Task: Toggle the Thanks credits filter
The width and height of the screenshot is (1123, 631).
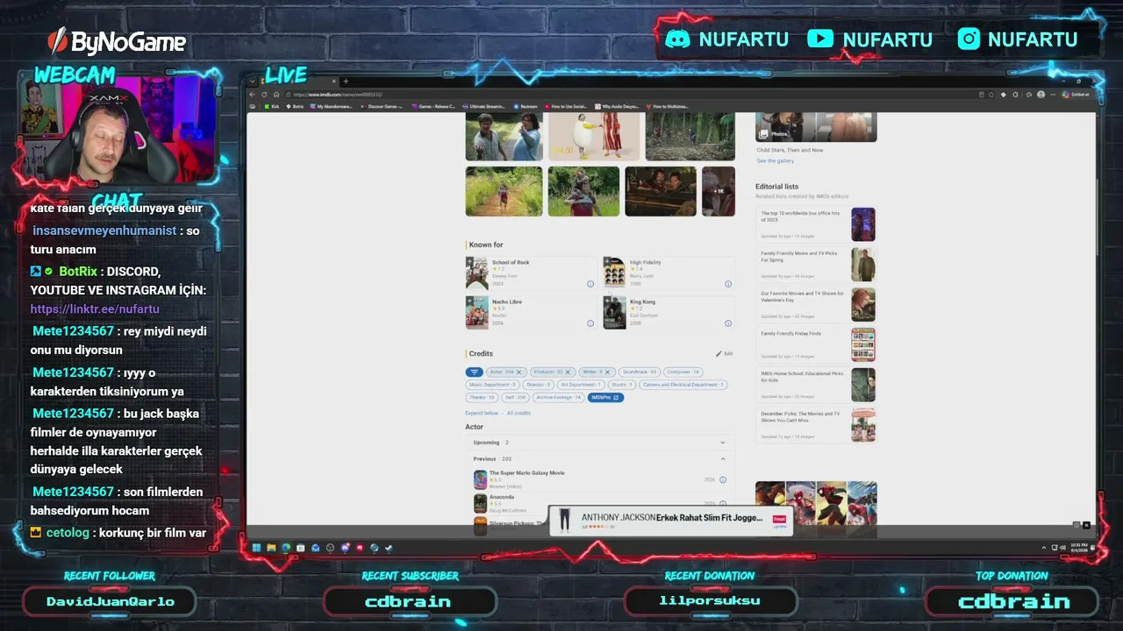Action: (x=481, y=397)
